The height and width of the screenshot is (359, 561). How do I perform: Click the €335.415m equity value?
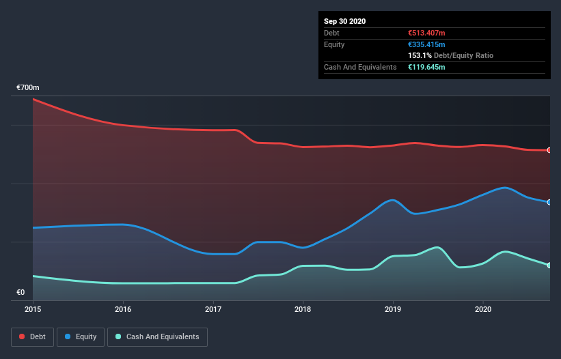pyautogui.click(x=426, y=44)
